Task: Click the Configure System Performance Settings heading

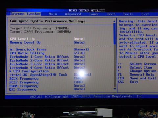Action: (47, 21)
